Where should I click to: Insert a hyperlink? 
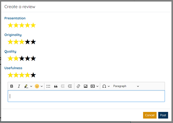coord(78,86)
